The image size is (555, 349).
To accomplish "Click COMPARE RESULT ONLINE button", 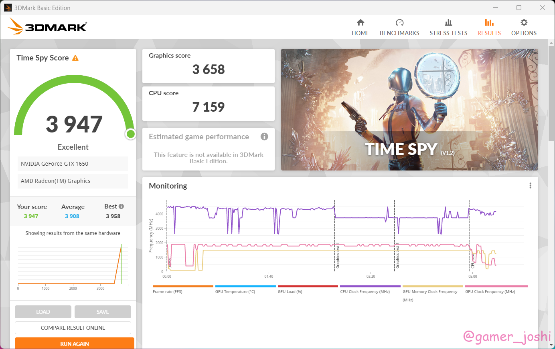I will [73, 328].
